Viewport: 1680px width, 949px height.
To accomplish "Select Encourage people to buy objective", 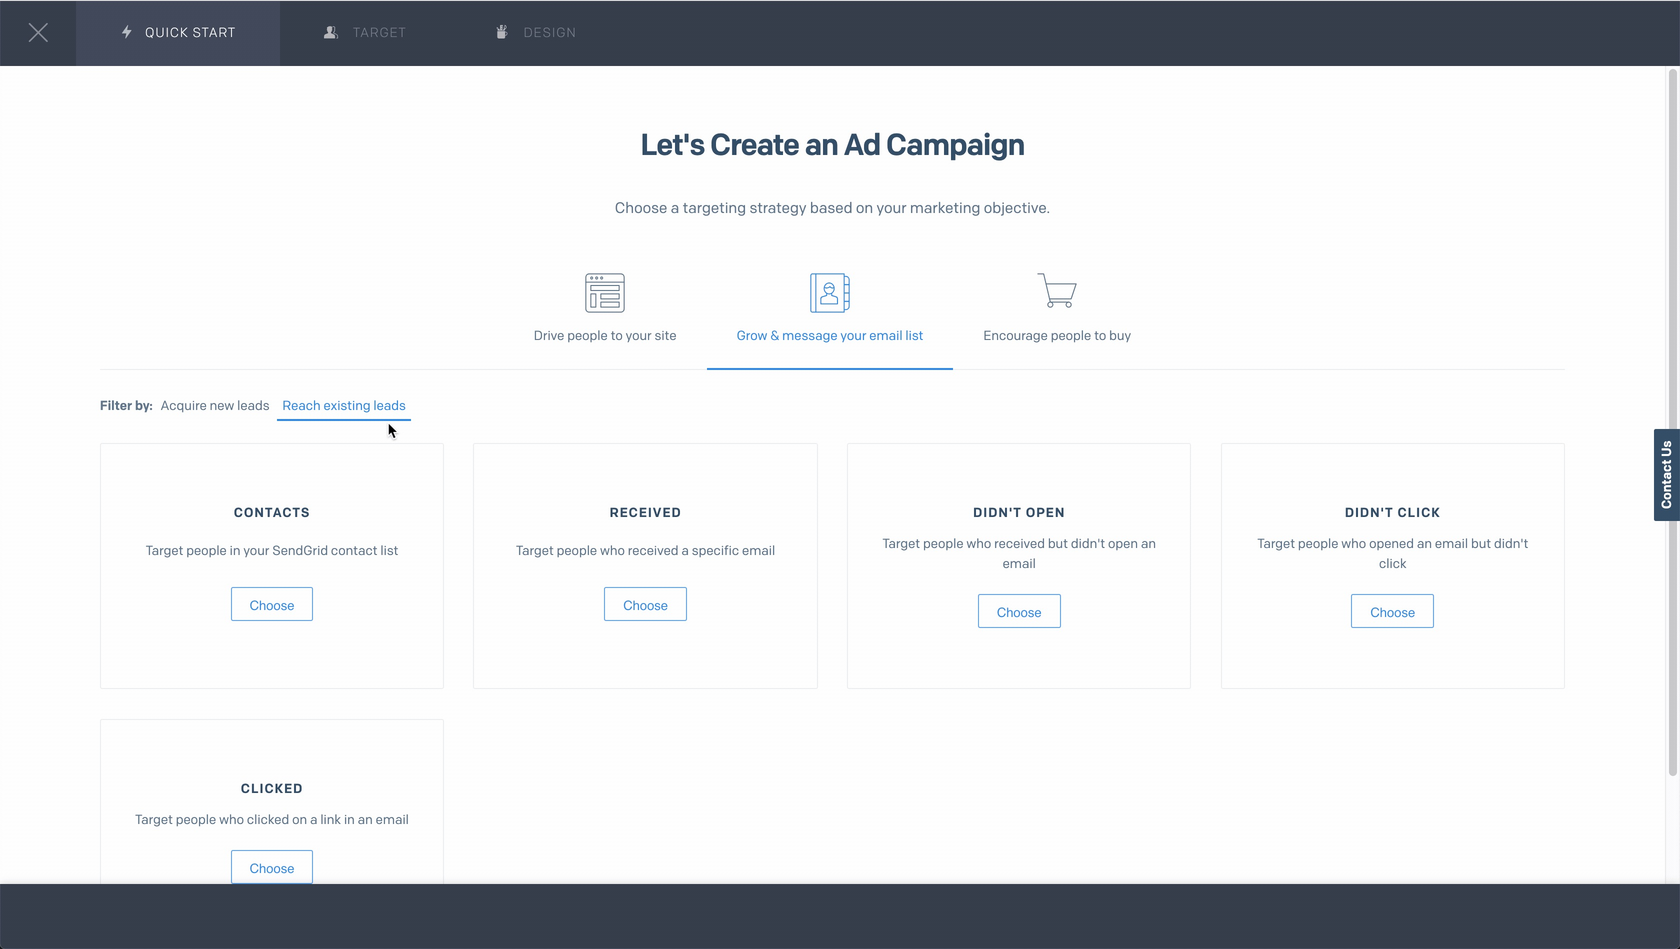I will [x=1056, y=335].
